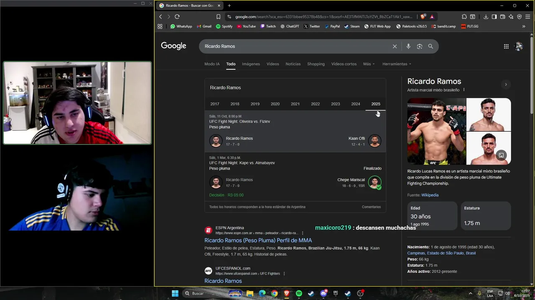Switch to Noticias search tab
The height and width of the screenshot is (300, 535).
(293, 64)
